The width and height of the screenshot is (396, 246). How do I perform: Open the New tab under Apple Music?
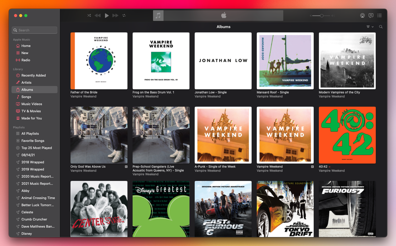pos(25,53)
